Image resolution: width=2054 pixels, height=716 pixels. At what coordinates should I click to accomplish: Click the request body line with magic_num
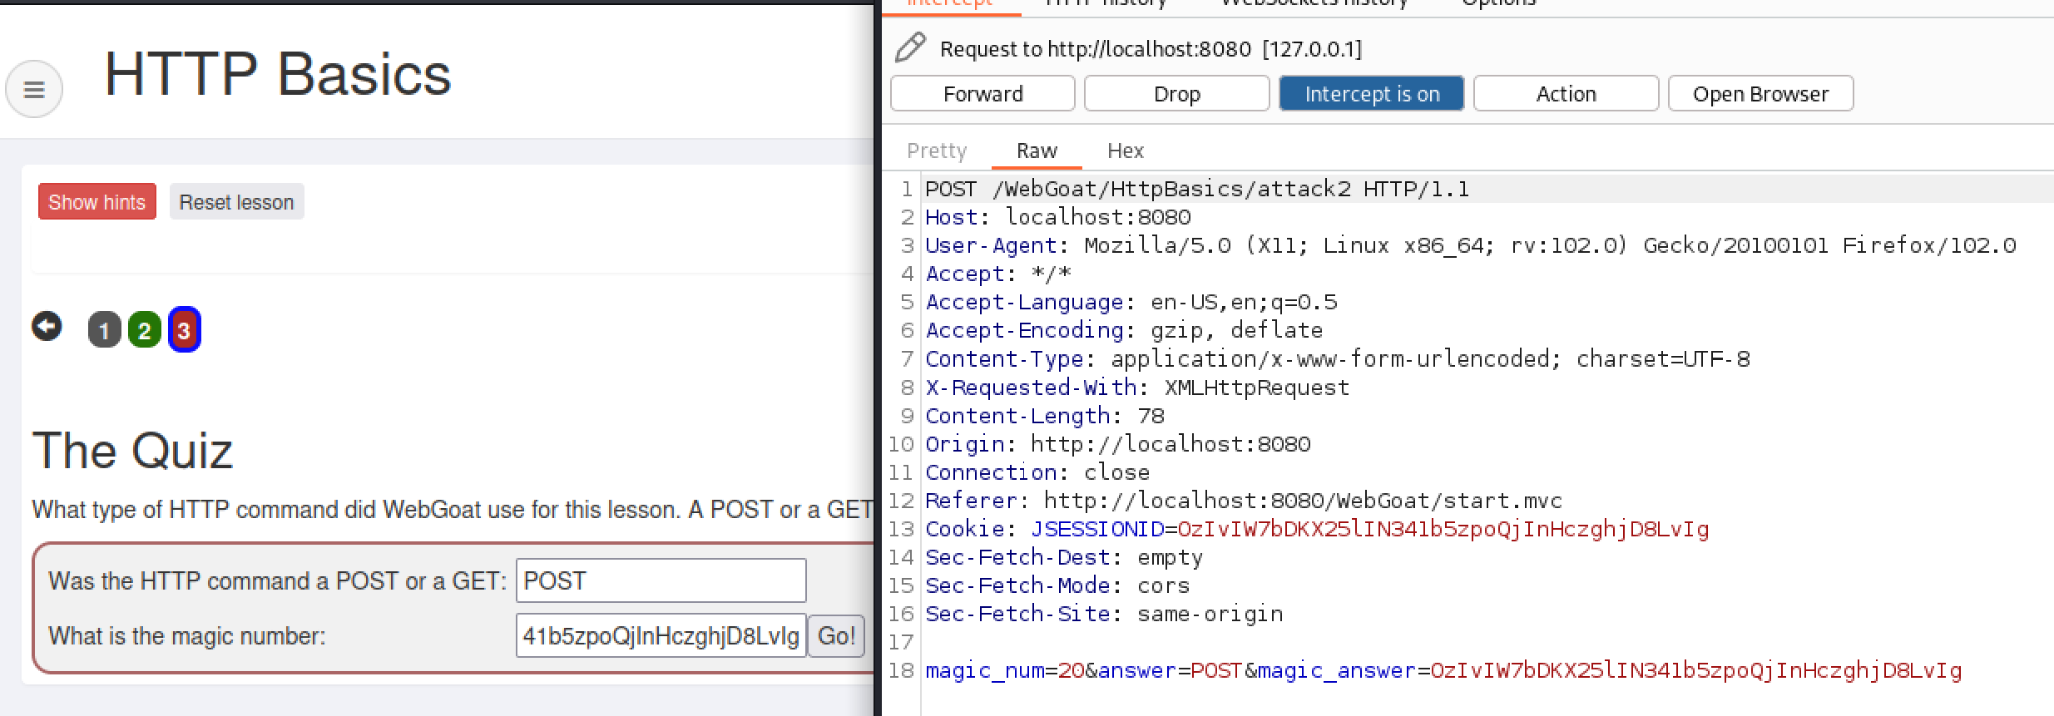[x=1443, y=670]
